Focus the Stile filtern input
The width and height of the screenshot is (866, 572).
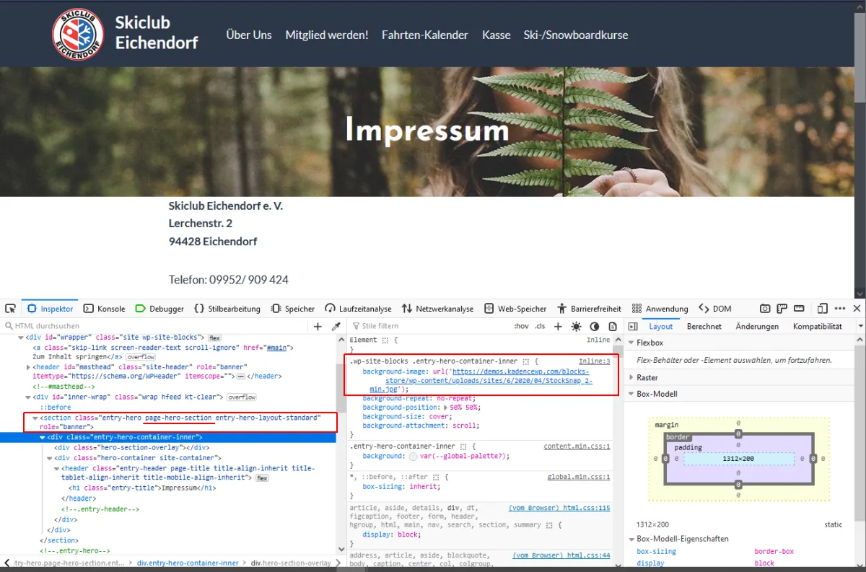tap(429, 327)
